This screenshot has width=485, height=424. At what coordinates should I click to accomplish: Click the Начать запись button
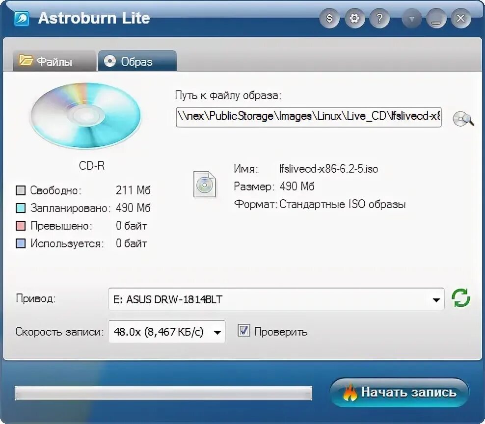(x=399, y=392)
